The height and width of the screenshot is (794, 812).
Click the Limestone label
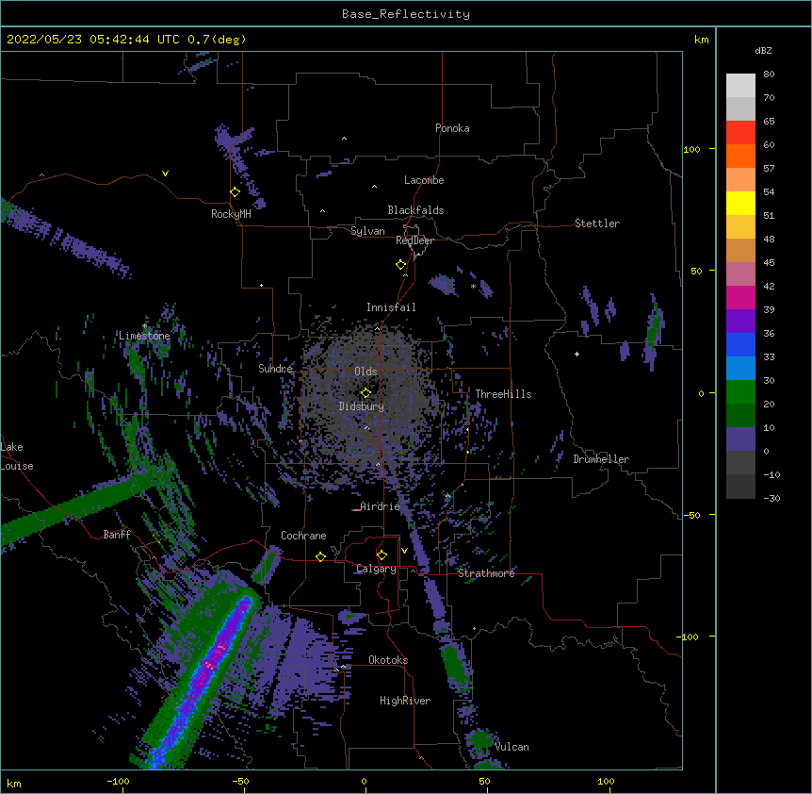(144, 336)
